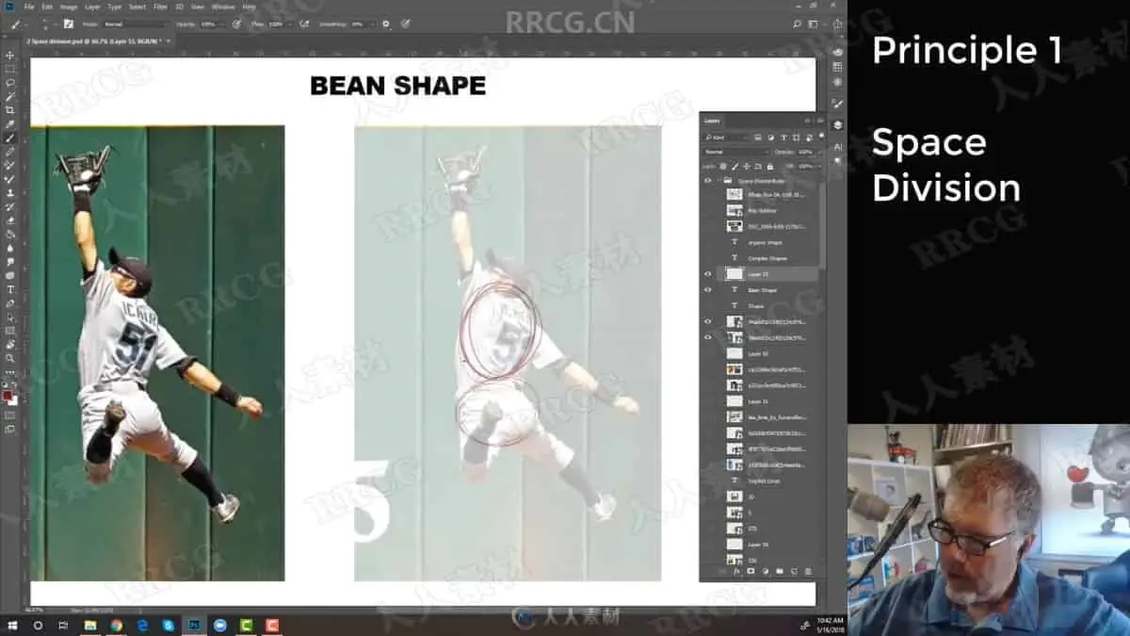Screen dimensions: 1130x636
Task: Toggle the layer filter on/off switch
Action: click(821, 137)
